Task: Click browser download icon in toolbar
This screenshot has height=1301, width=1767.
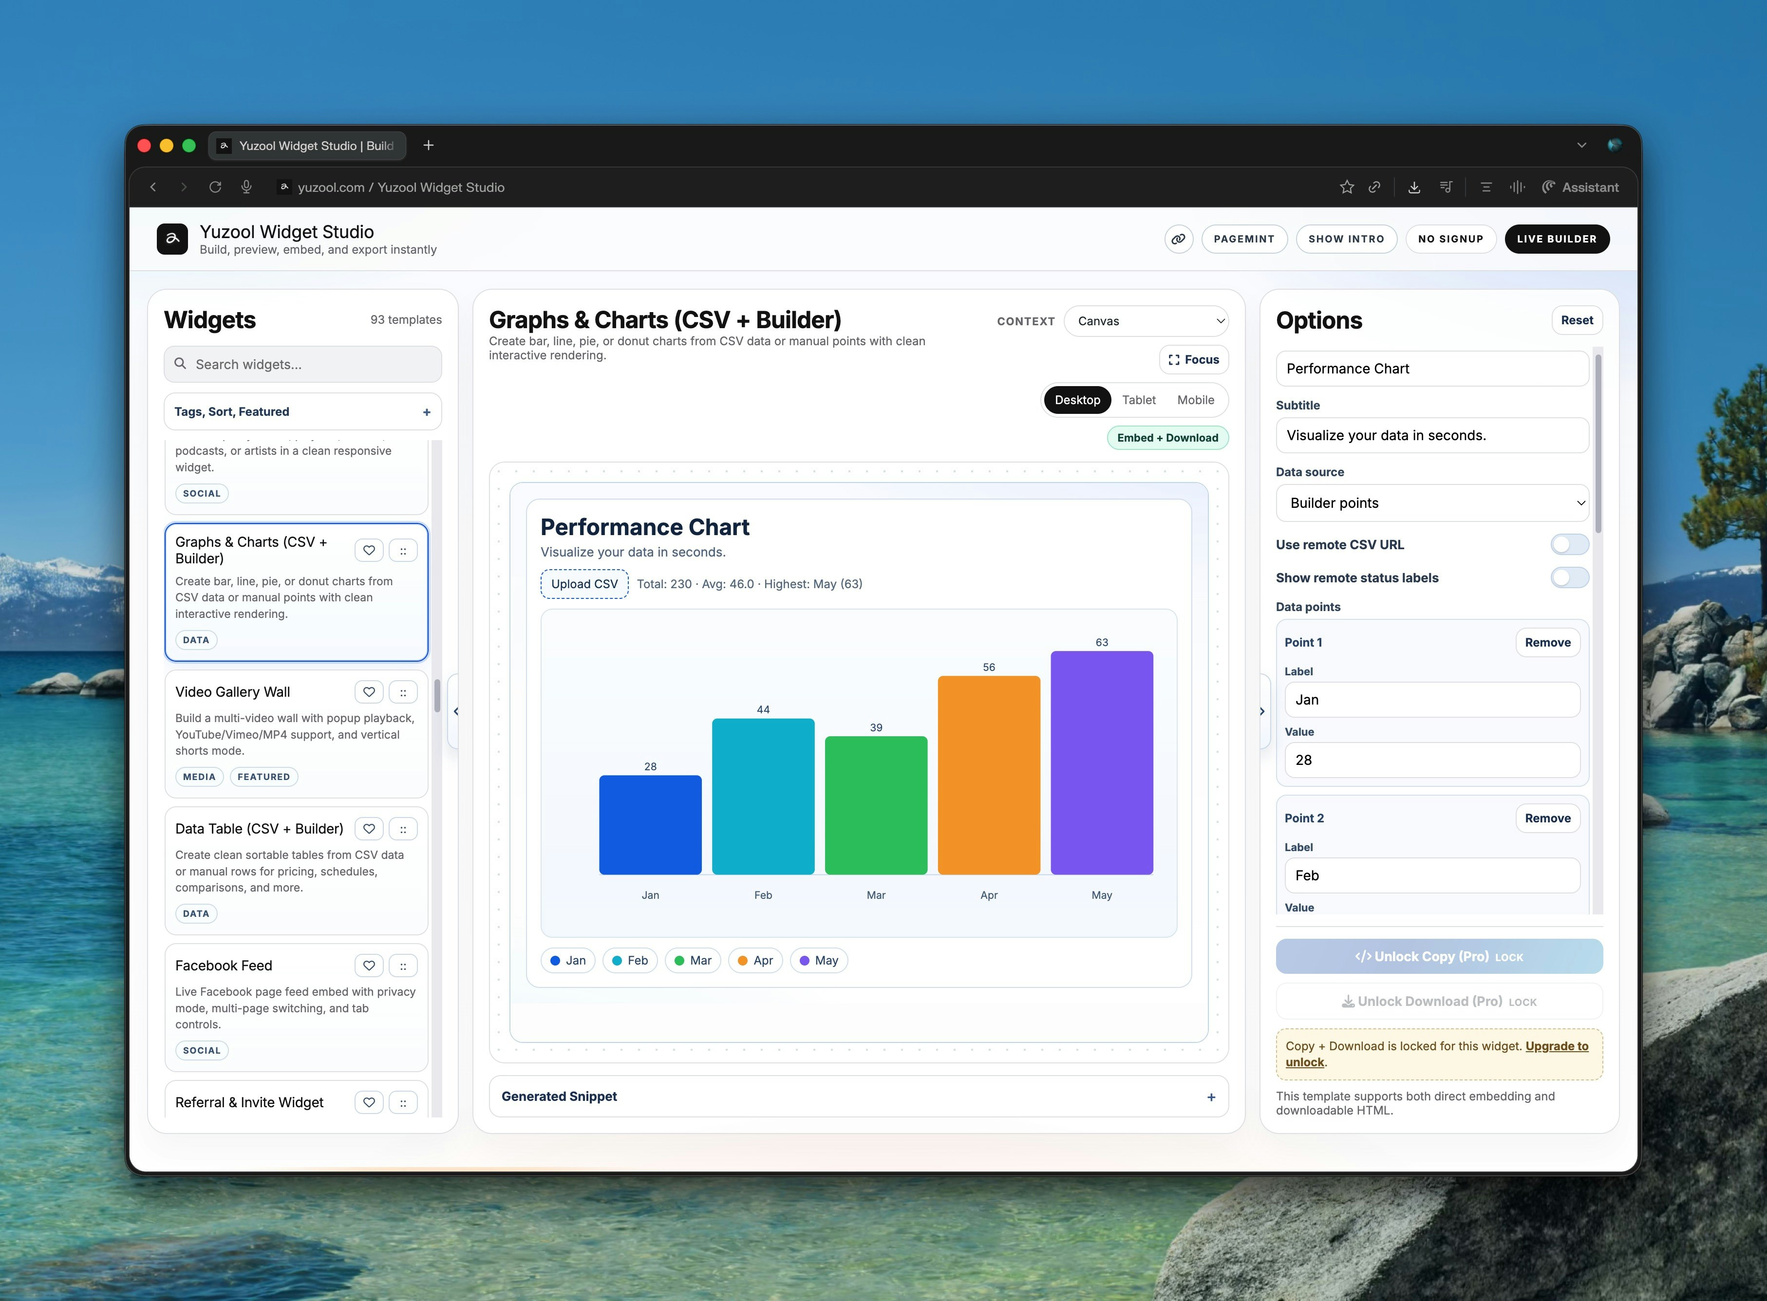Action: 1414,187
